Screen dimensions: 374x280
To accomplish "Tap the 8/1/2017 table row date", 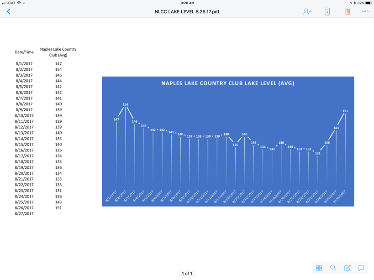I will [24, 63].
